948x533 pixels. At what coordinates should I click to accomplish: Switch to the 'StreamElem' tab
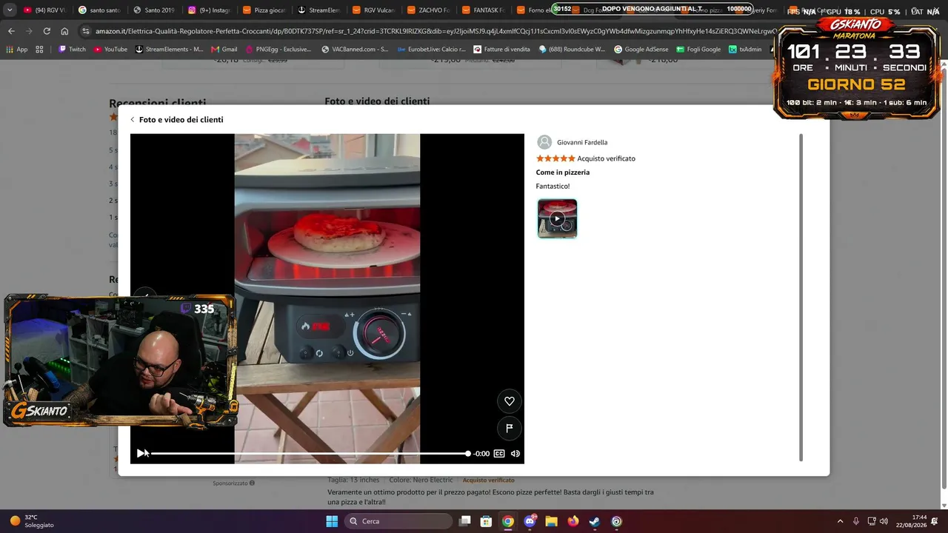point(318,10)
